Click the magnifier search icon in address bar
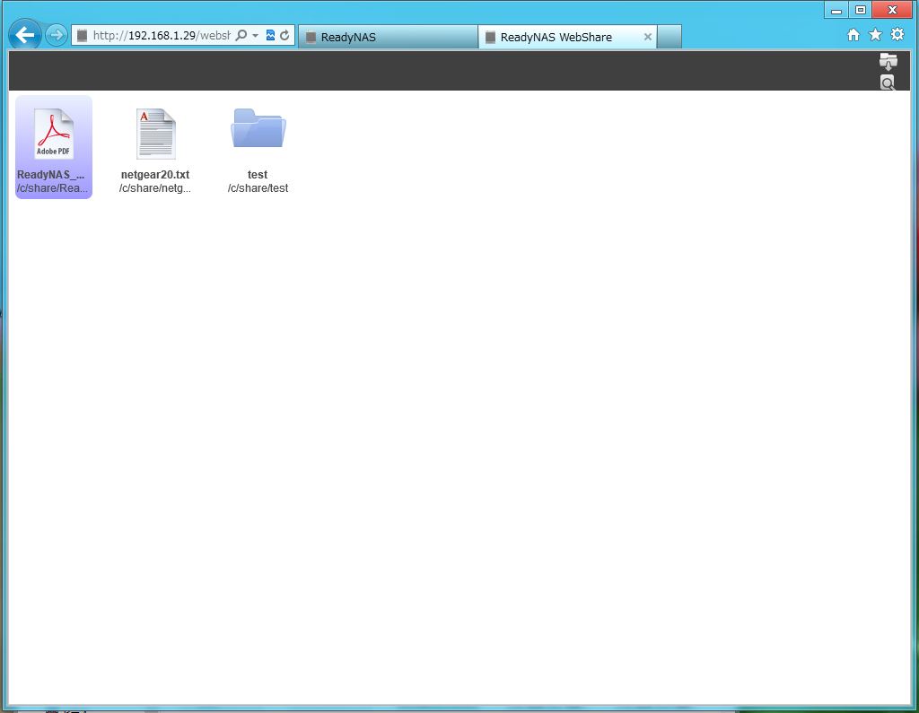The image size is (919, 713). click(x=241, y=36)
